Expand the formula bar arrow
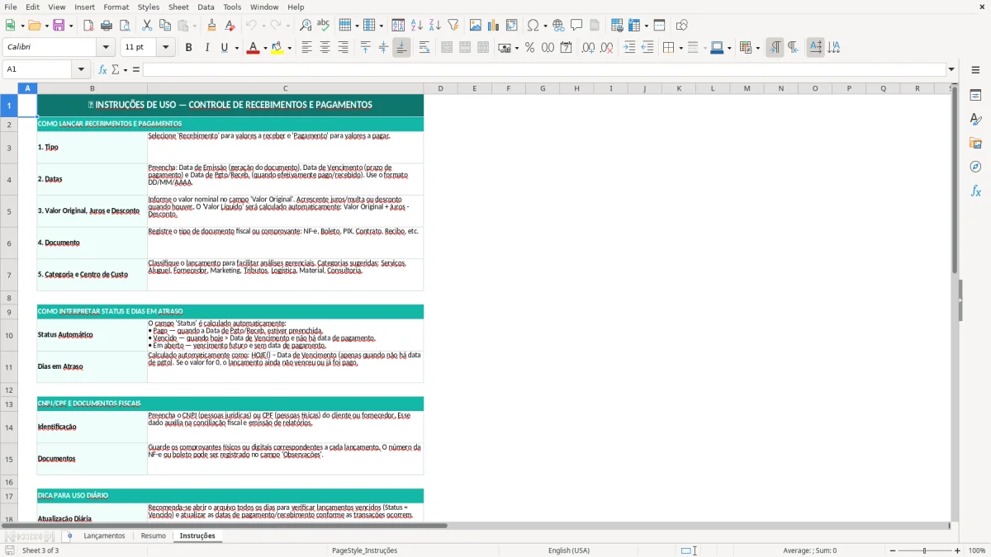Viewport: 991px width, 557px height. pyautogui.click(x=951, y=69)
